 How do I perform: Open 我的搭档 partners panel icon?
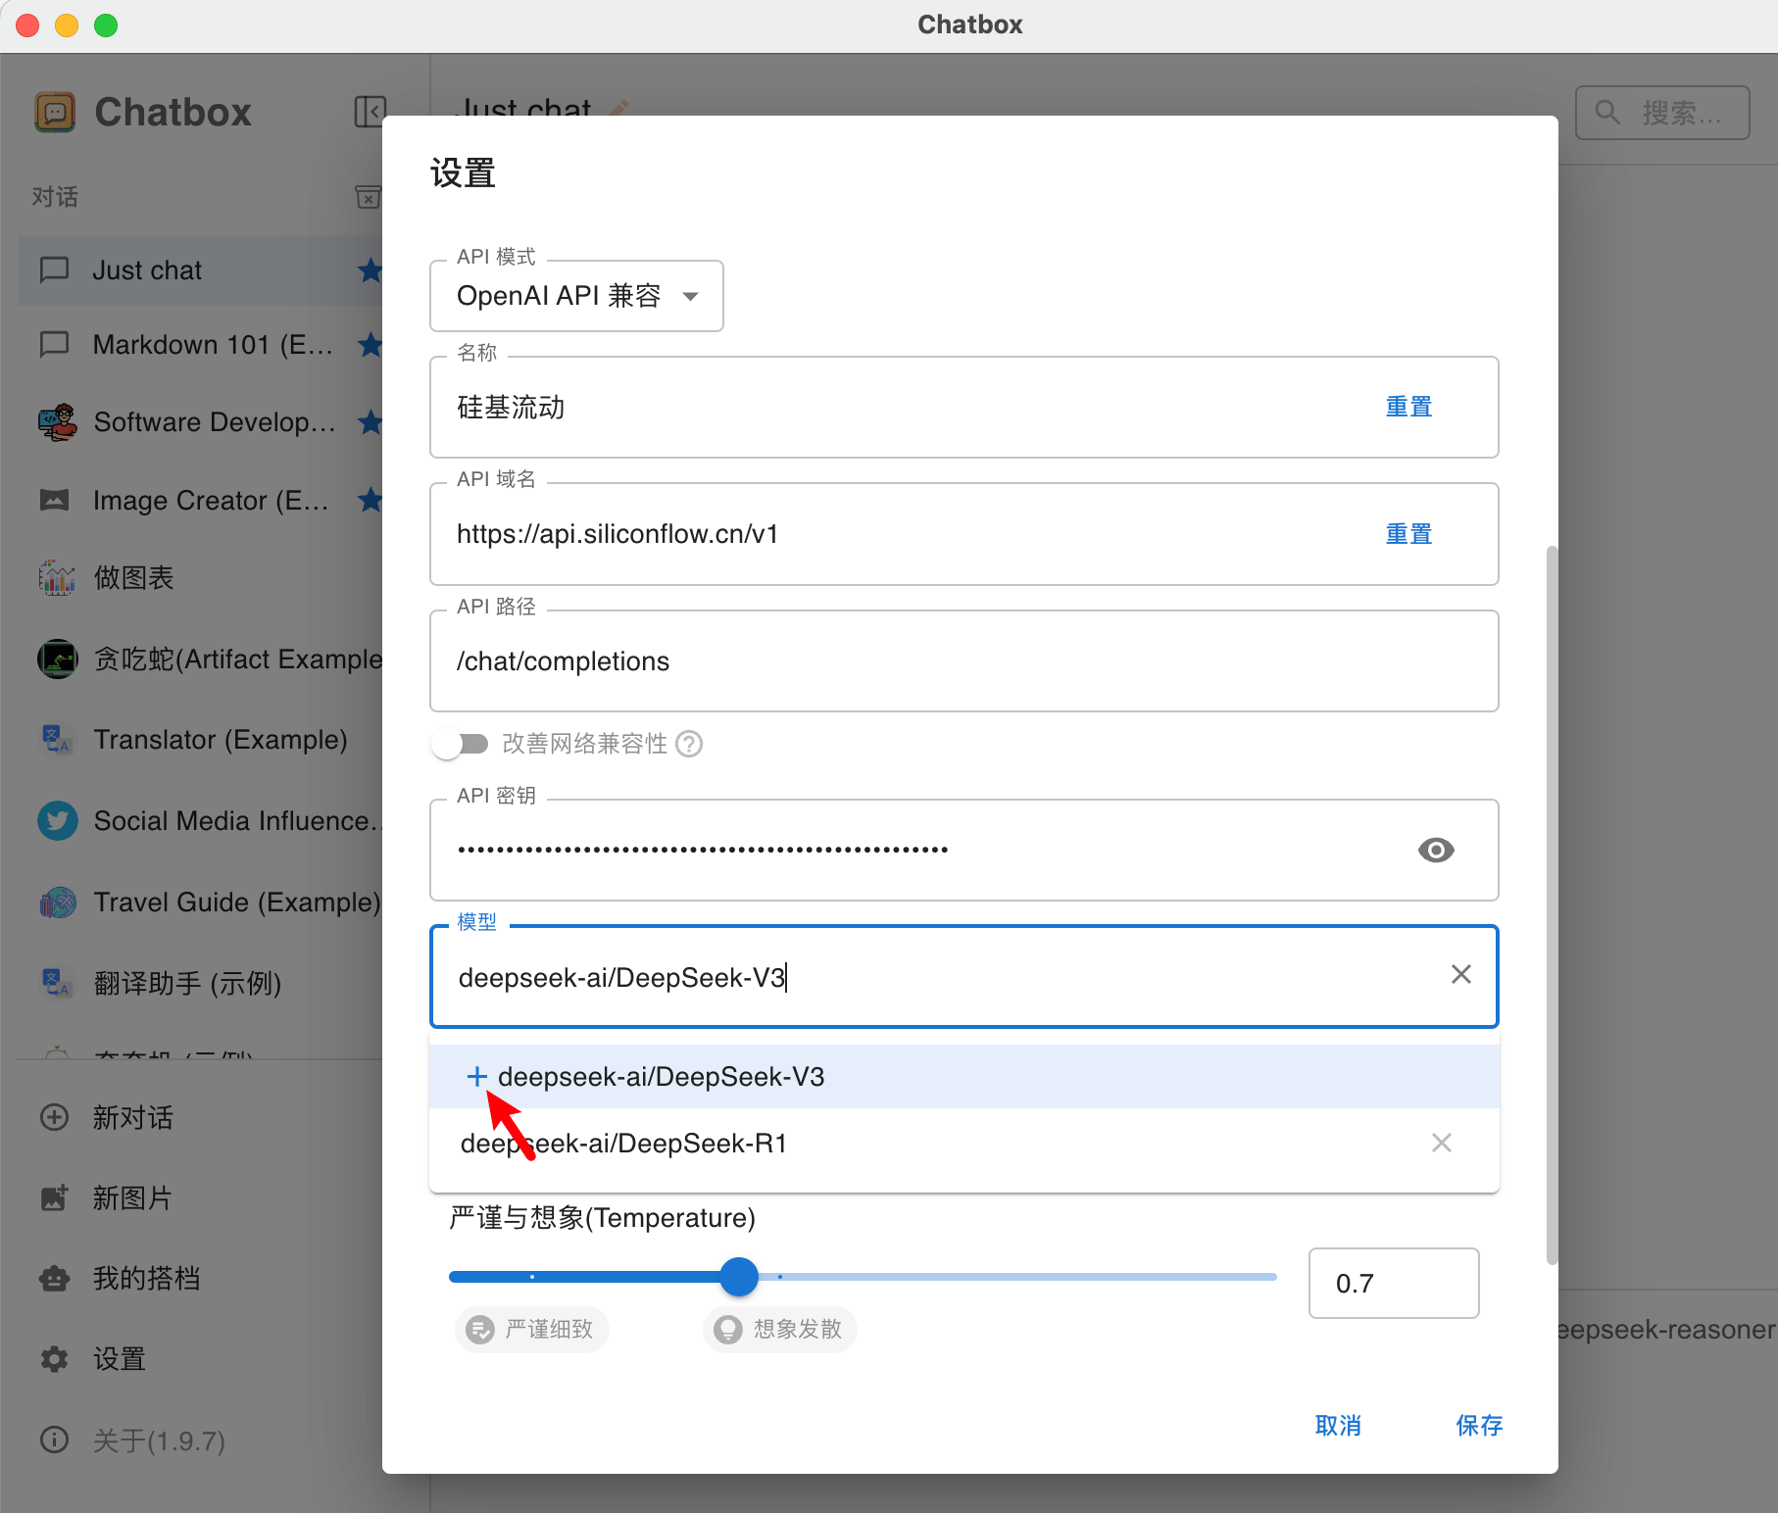click(54, 1278)
